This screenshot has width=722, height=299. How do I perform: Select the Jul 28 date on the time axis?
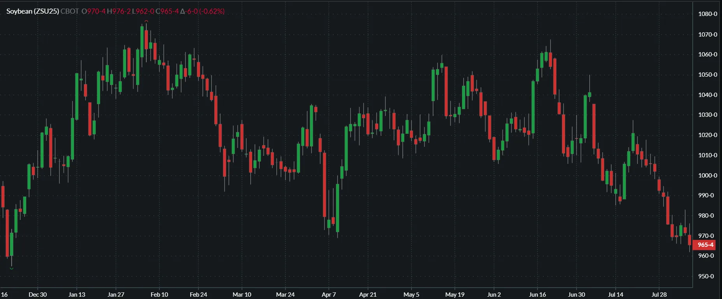(659, 294)
